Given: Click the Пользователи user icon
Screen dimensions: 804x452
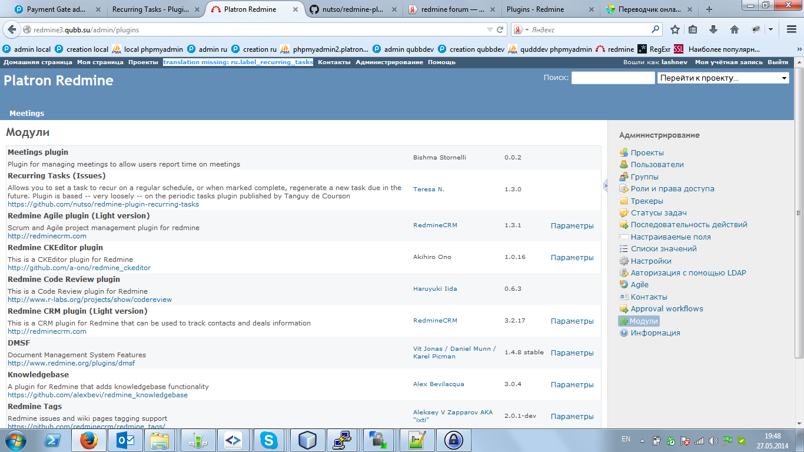Looking at the screenshot, I should (624, 165).
